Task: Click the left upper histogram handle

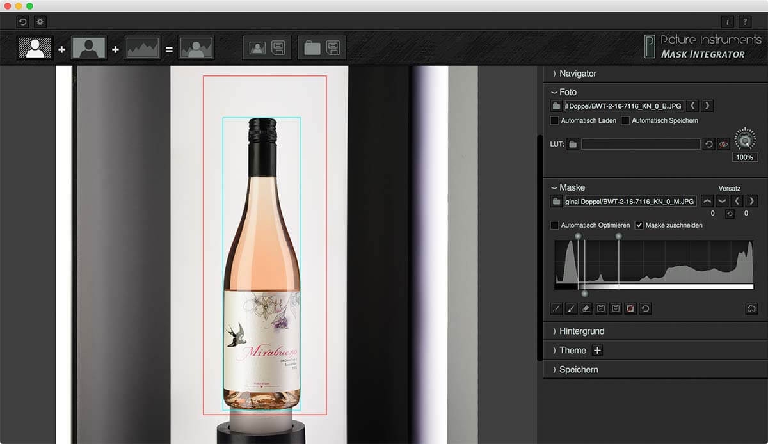Action: (578, 236)
